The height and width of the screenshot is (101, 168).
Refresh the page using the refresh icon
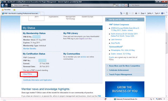(120, 5)
